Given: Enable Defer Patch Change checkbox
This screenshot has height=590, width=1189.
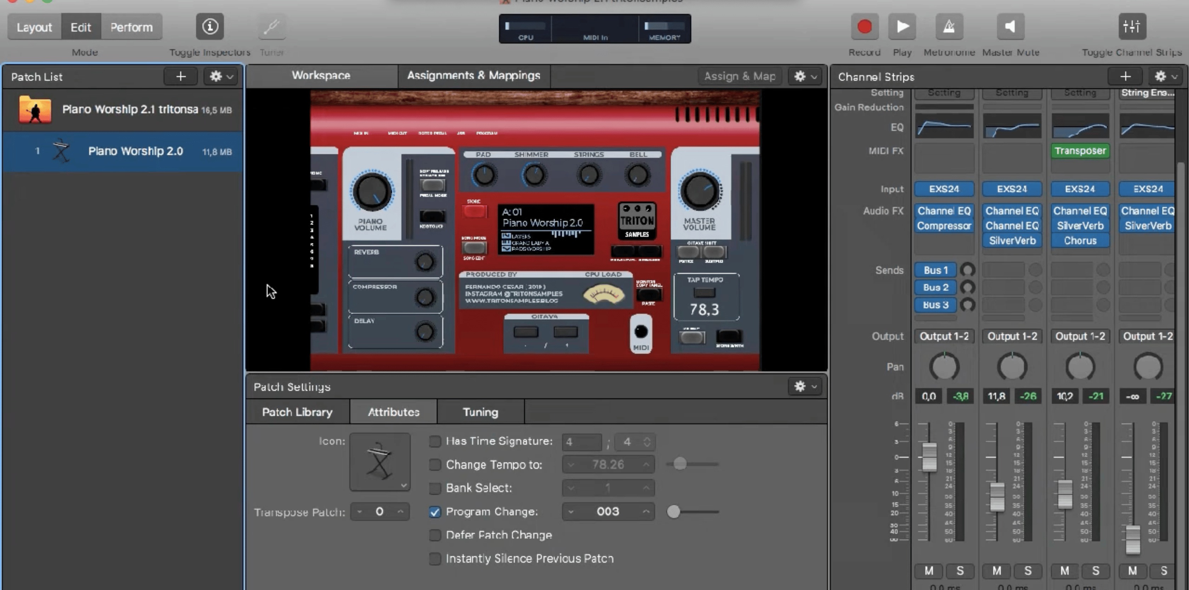Looking at the screenshot, I should point(435,535).
